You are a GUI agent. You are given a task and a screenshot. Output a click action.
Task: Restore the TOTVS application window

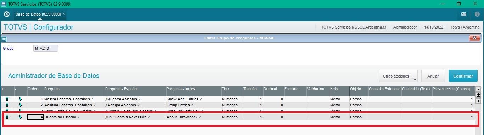tap(459, 4)
